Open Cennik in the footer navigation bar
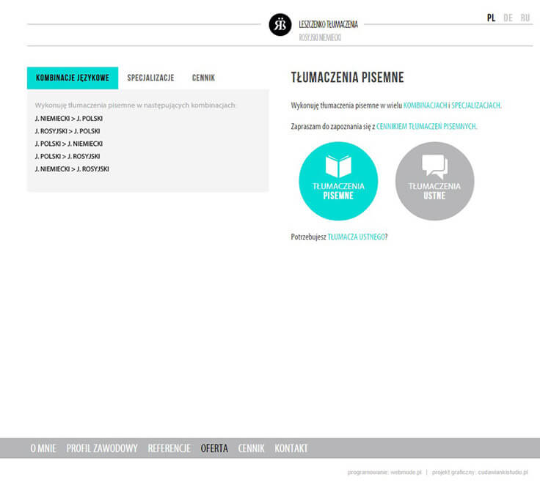Image resolution: width=540 pixels, height=485 pixels. [251, 448]
